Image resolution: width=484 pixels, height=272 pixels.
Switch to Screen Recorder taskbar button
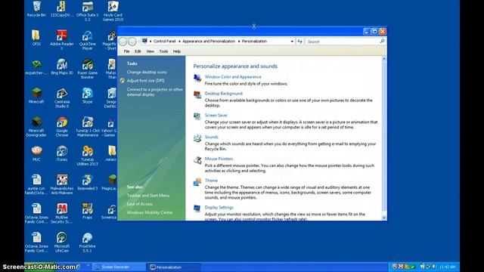(x=119, y=267)
